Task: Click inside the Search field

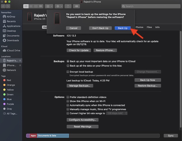Action: point(151,6)
